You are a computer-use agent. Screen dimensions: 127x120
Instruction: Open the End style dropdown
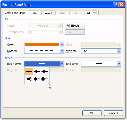point(119,64)
